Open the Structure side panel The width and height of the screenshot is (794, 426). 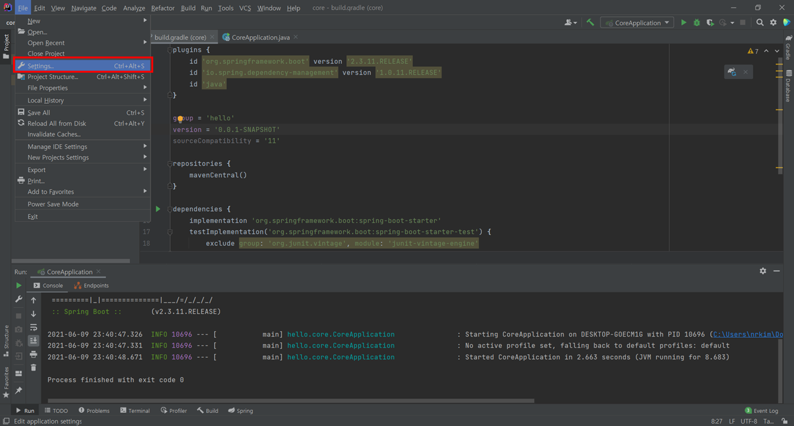pyautogui.click(x=6, y=340)
